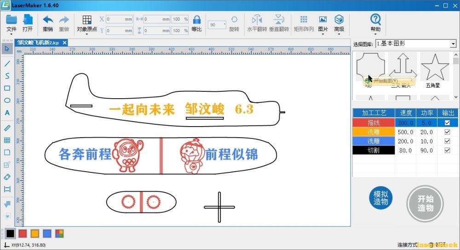Click the 80.0 speed value

pos(405,150)
